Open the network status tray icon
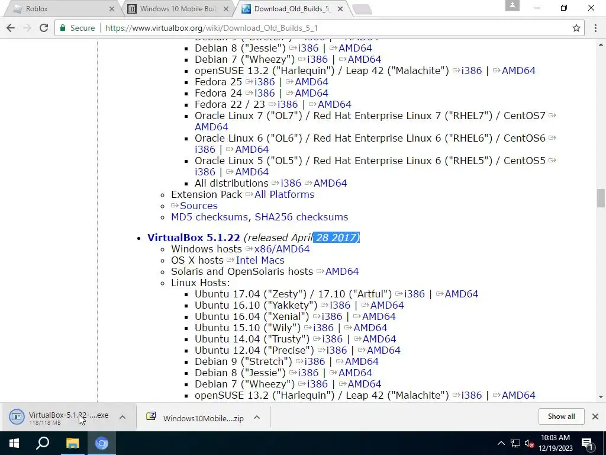Image resolution: width=606 pixels, height=455 pixels. [515, 443]
